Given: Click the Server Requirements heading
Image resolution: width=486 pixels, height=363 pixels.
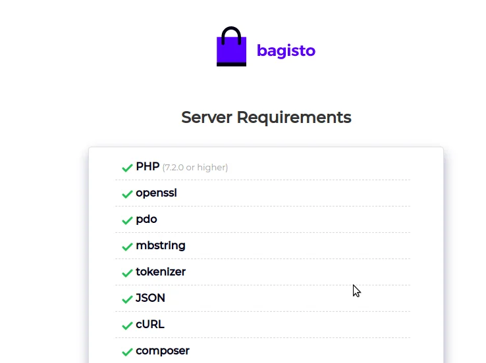Looking at the screenshot, I should pyautogui.click(x=266, y=118).
